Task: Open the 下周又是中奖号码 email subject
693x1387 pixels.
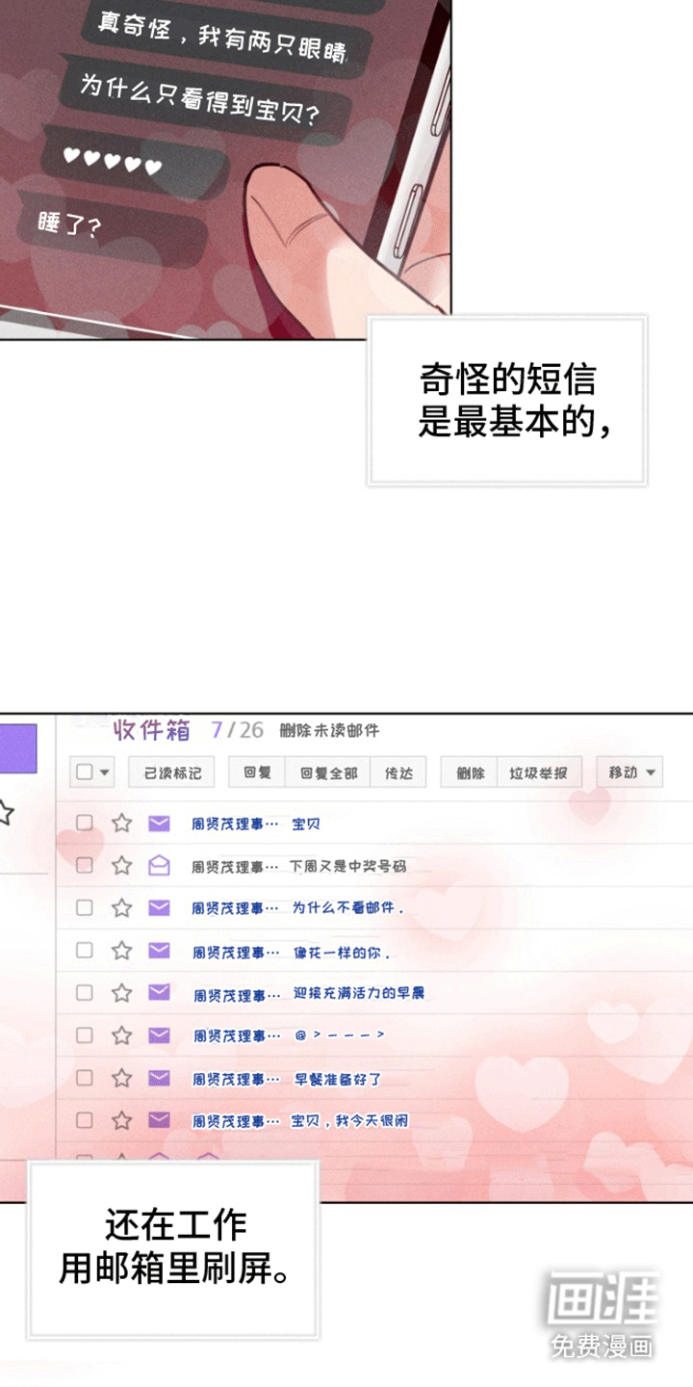Action: 347,867
